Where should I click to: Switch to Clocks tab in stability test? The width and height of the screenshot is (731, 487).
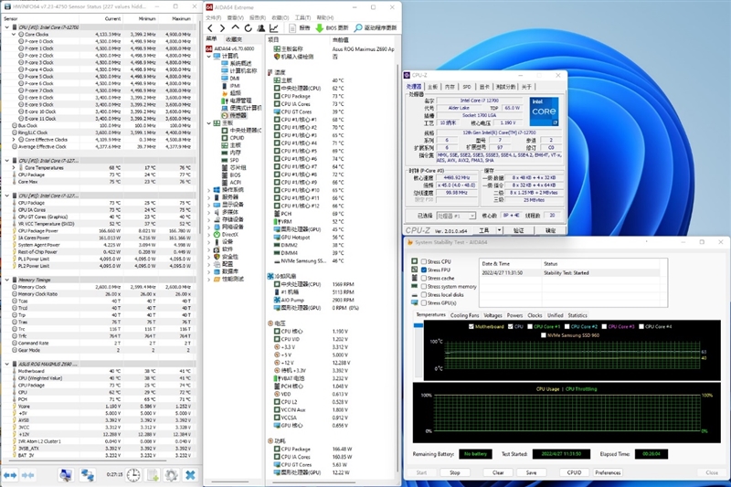point(535,315)
